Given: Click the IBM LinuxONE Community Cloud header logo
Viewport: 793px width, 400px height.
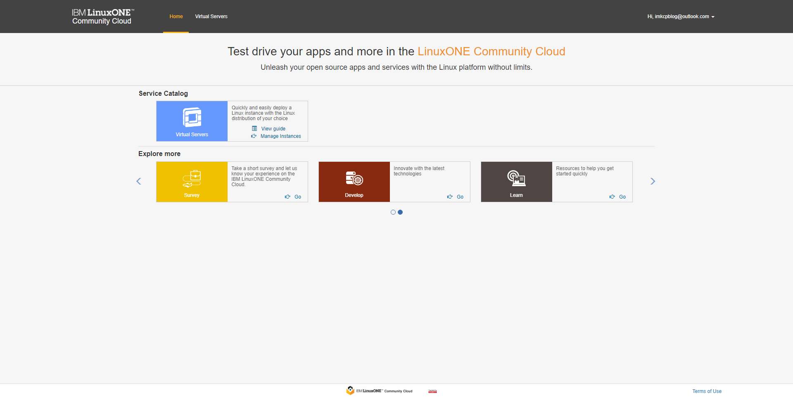Looking at the screenshot, I should coord(103,17).
